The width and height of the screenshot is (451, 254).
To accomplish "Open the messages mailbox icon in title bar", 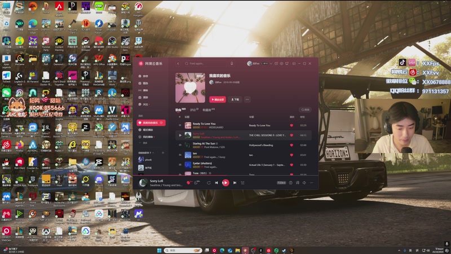I will [x=276, y=64].
